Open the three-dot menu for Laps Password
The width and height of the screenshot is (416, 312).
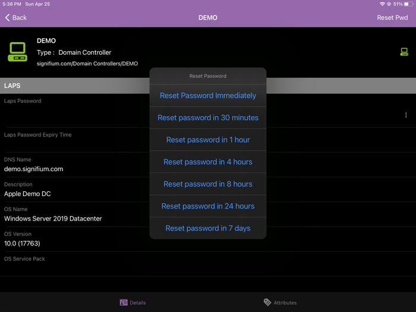pos(406,115)
